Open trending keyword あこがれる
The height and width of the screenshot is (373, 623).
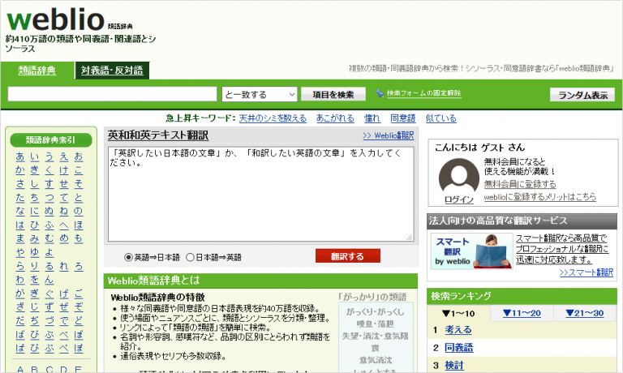(x=335, y=118)
